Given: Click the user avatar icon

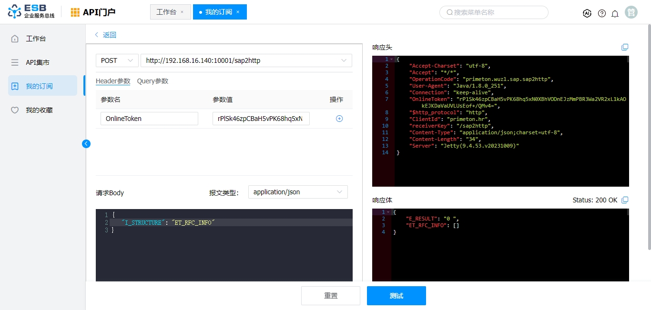Looking at the screenshot, I should point(631,13).
